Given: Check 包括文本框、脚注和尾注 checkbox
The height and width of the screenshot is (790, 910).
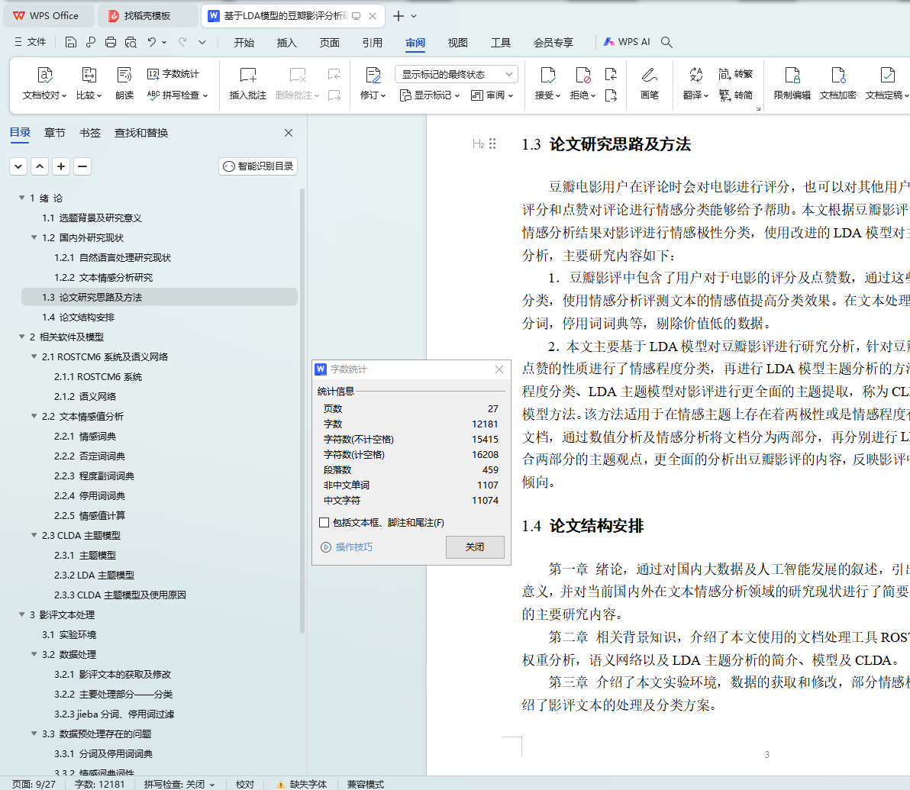Looking at the screenshot, I should tap(324, 522).
